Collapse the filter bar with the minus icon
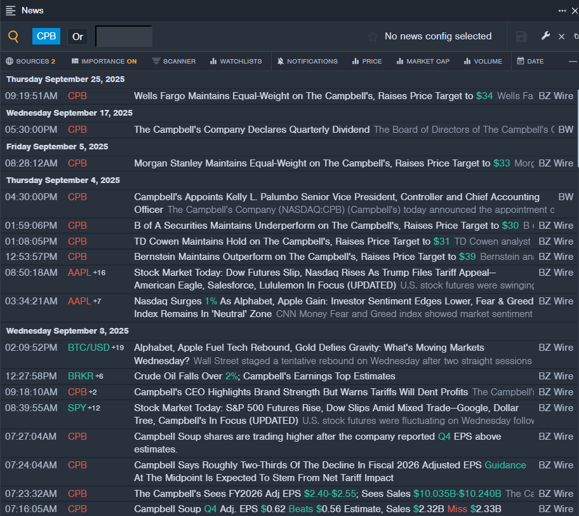 [572, 62]
